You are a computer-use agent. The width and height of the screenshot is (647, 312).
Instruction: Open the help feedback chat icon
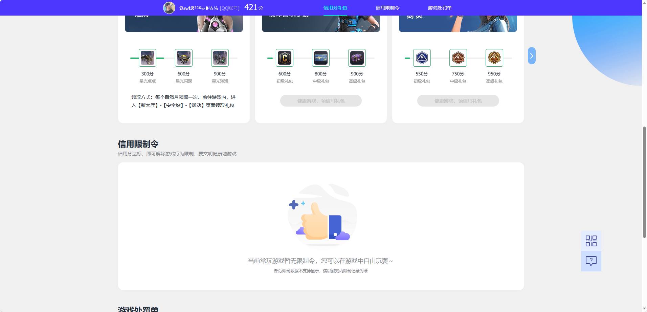[591, 261]
